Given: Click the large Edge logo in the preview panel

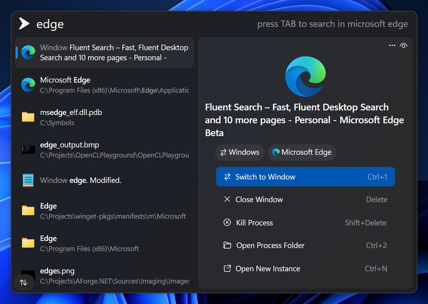Looking at the screenshot, I should pyautogui.click(x=306, y=76).
